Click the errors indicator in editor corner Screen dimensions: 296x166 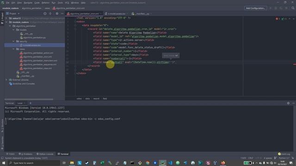click(x=277, y=19)
